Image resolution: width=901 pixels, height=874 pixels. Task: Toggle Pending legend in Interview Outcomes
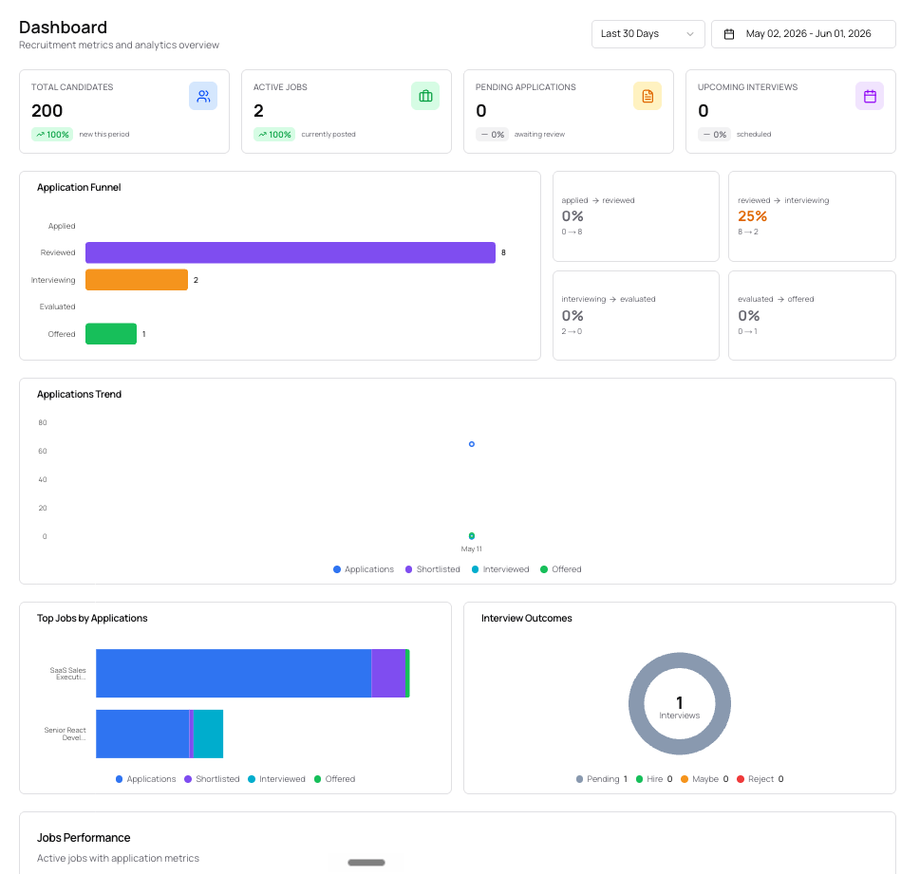602,779
